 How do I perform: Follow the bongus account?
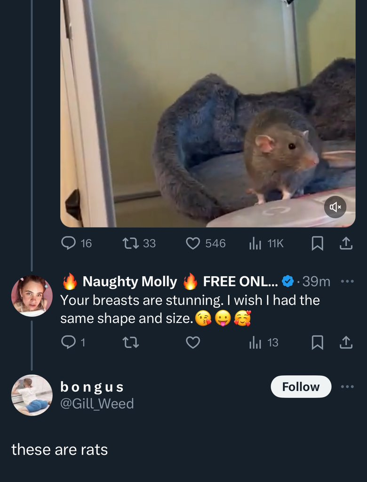click(x=301, y=386)
